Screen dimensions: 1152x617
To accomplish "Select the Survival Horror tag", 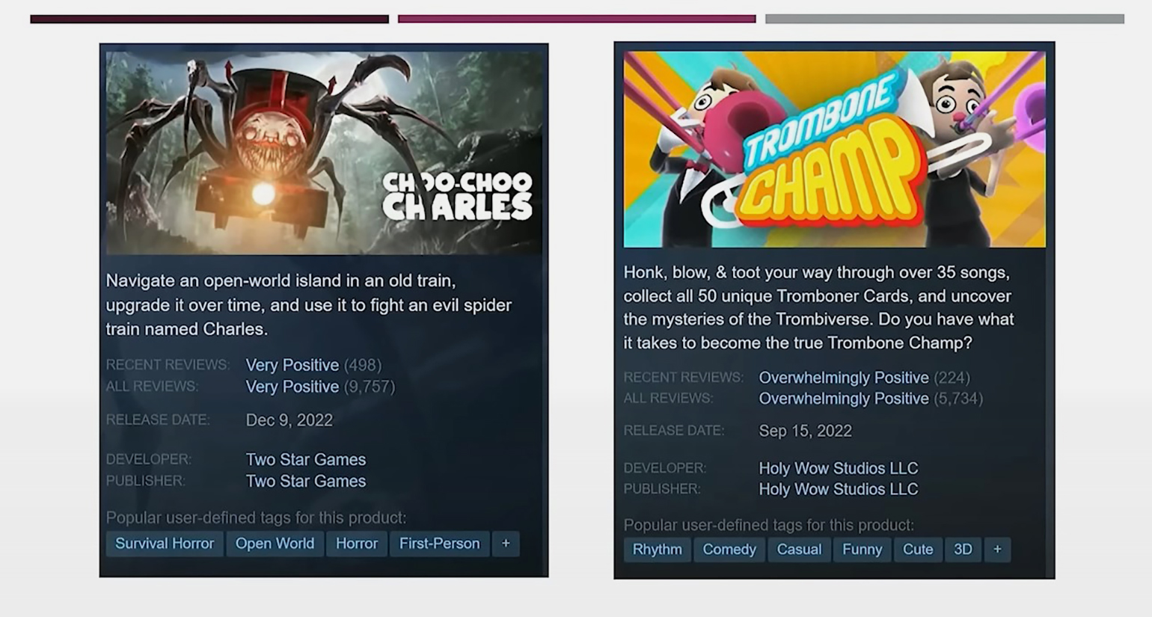I will click(x=165, y=544).
